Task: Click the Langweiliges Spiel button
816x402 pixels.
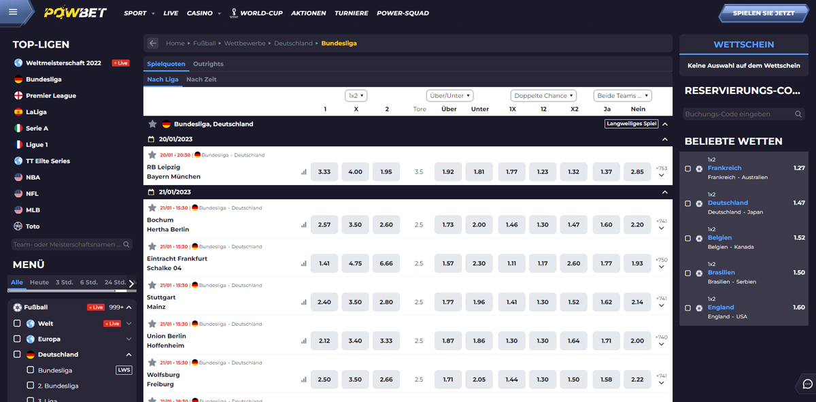Action: click(x=631, y=124)
